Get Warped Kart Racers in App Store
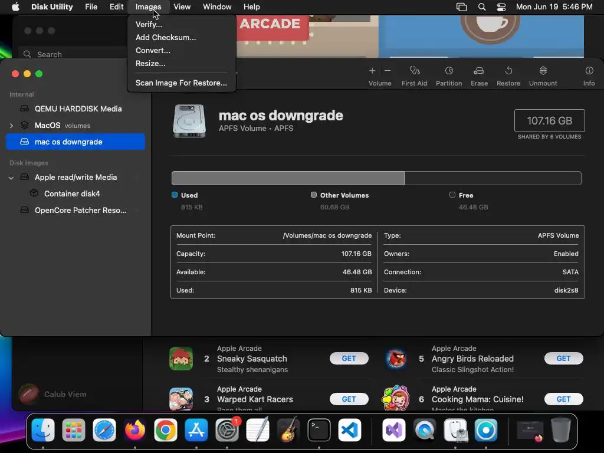The height and width of the screenshot is (453, 604). tap(349, 399)
